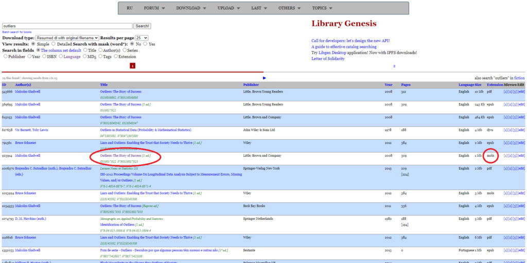This screenshot has width=527, height=263.
Task: Select Simple view results option
Action: point(33,44)
